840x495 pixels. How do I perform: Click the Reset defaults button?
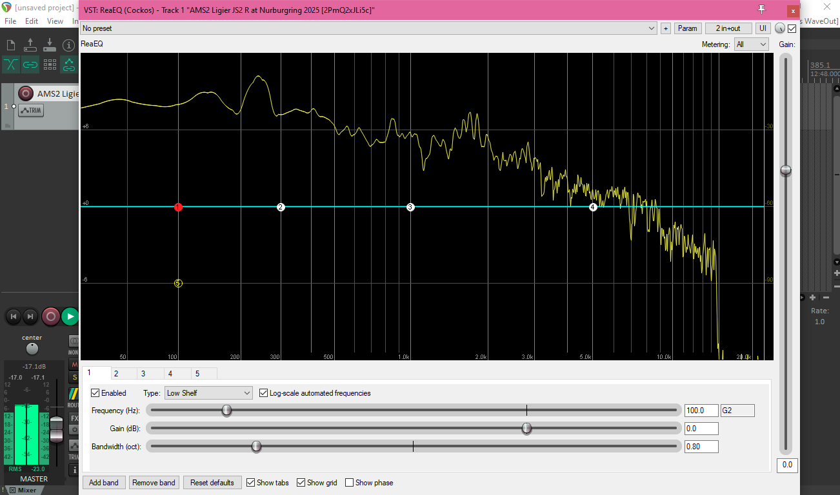[212, 483]
